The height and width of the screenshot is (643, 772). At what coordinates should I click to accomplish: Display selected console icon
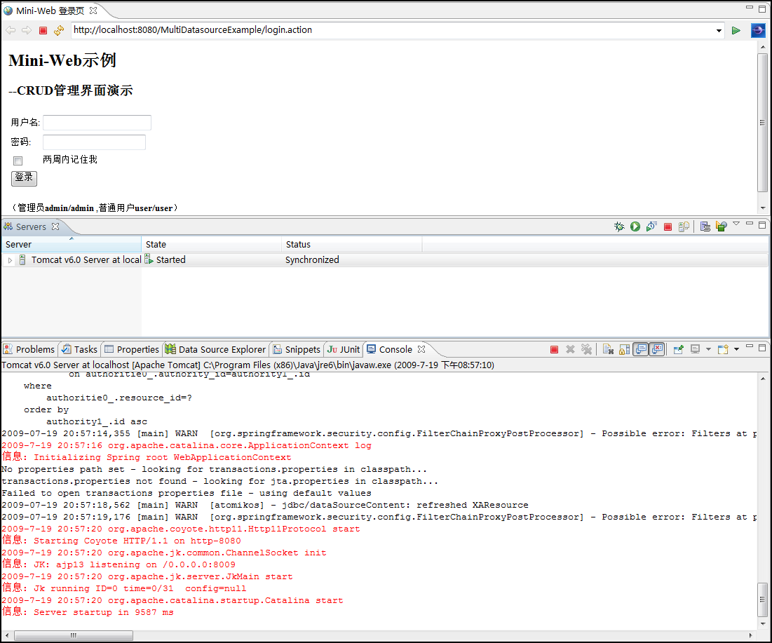pyautogui.click(x=695, y=350)
